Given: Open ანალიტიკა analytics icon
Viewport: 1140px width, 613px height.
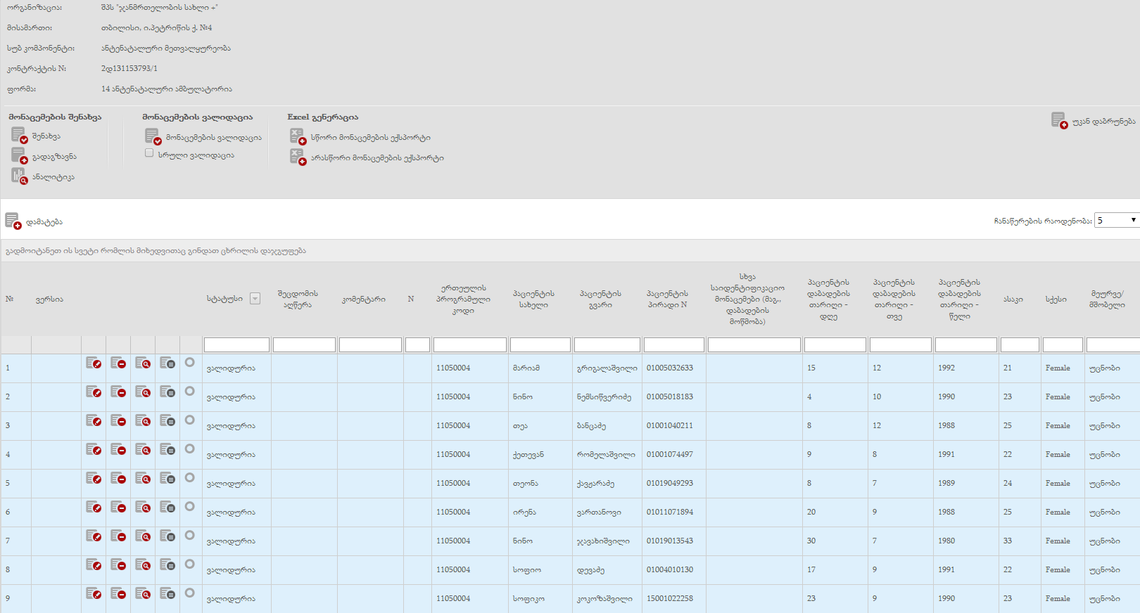Looking at the screenshot, I should [19, 176].
